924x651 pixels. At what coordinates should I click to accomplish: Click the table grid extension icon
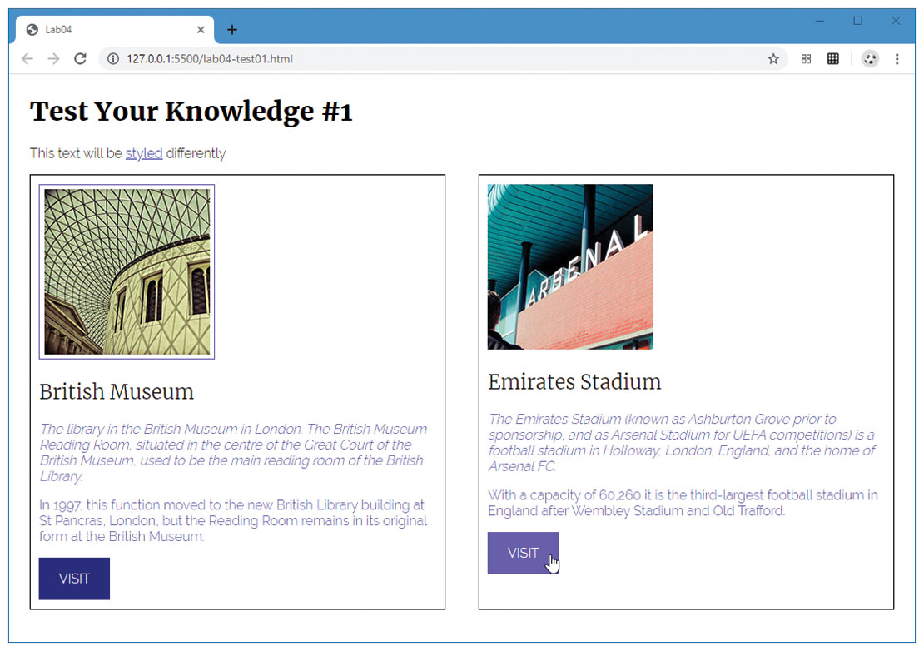832,59
